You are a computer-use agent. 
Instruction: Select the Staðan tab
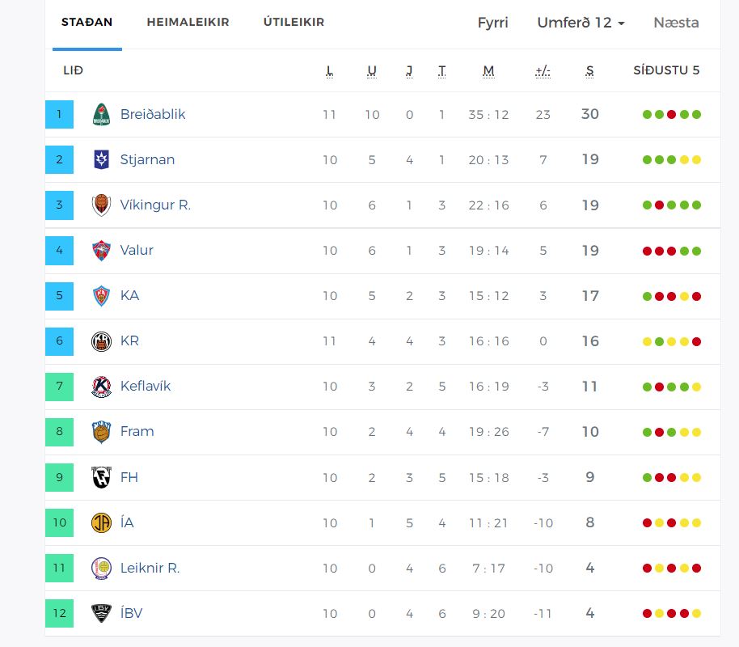(87, 23)
